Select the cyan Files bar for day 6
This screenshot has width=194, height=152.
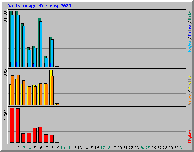point(41,44)
